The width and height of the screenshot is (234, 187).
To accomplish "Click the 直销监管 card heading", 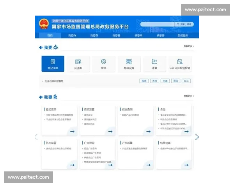I will tap(89, 109).
